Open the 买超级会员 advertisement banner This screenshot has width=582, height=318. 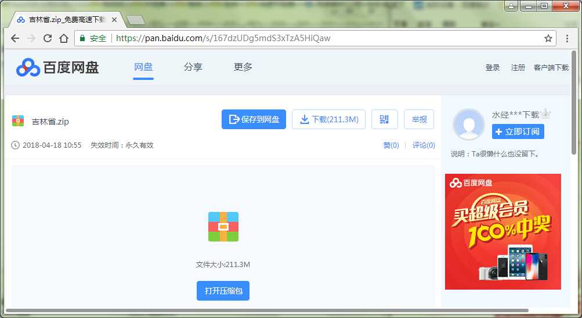coord(503,232)
